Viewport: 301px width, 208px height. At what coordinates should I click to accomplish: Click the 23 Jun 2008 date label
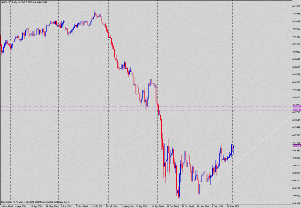click(82, 206)
